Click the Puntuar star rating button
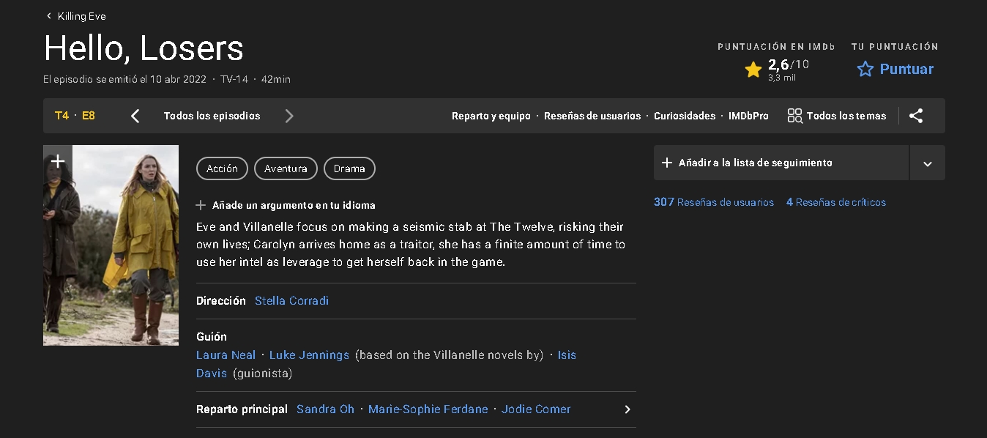The width and height of the screenshot is (987, 438). [x=895, y=69]
